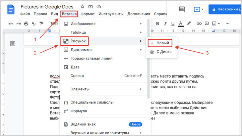
Task: Open the Формат menu
Action: click(88, 14)
